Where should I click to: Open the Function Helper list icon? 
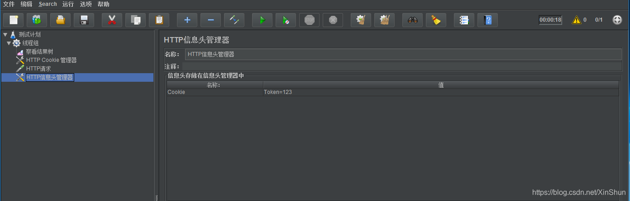click(464, 20)
